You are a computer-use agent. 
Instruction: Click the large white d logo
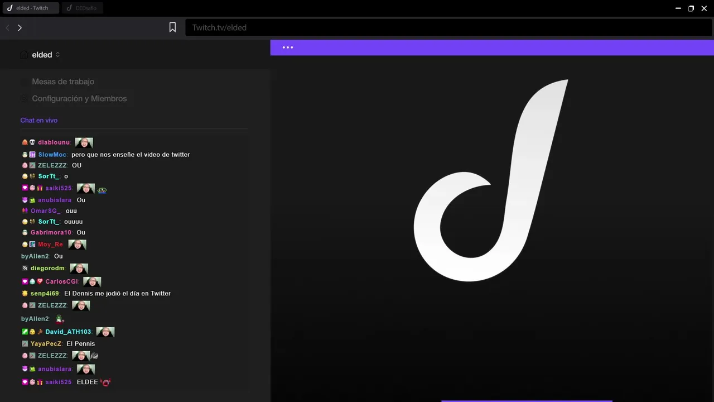click(x=491, y=180)
